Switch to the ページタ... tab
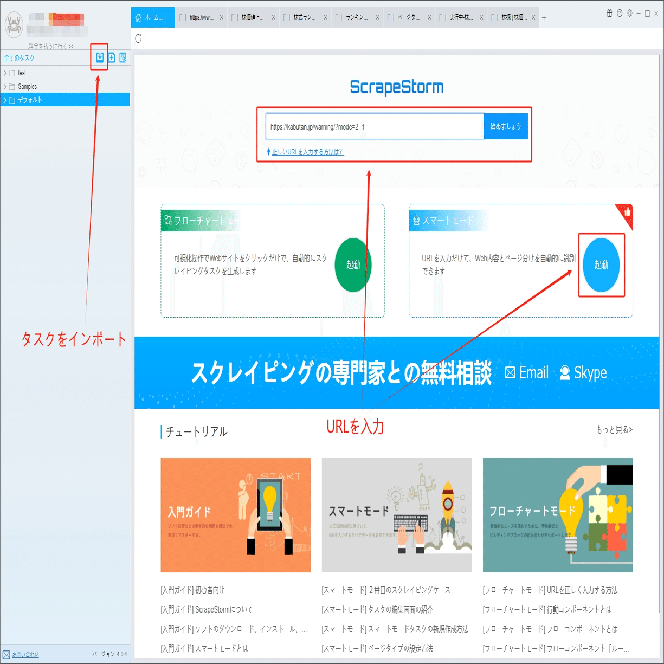The width and height of the screenshot is (664, 664). click(x=409, y=17)
